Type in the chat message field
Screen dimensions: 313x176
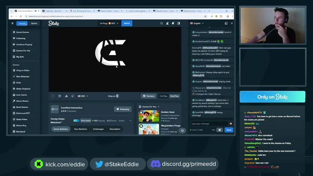tap(209, 124)
